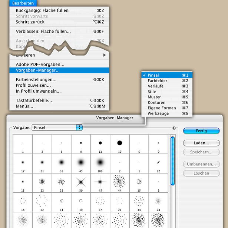
Task: Open the Vorgabe Pinsel dropdown
Action: point(57,128)
